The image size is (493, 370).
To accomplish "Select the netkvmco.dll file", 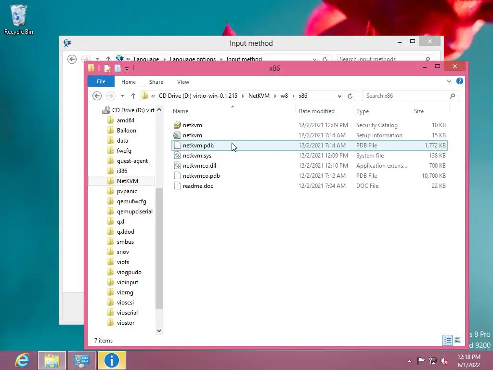I will [x=310, y=166].
